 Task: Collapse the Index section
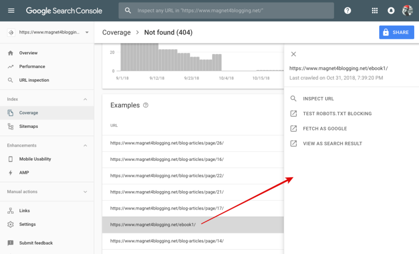pos(85,100)
